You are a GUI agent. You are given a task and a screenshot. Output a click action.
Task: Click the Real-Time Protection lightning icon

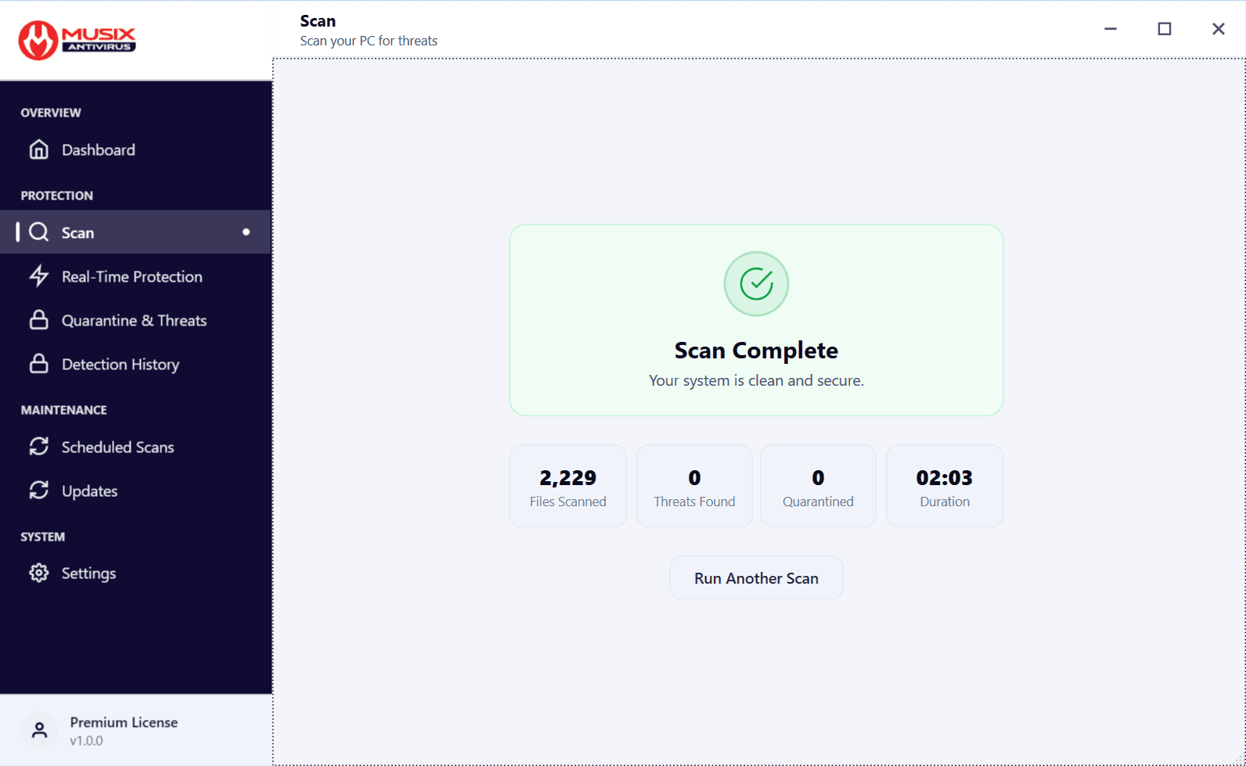38,276
